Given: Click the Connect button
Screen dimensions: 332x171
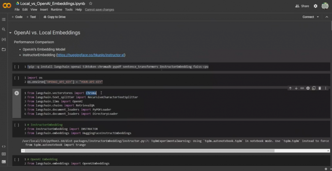Looking at the screenshot, I should [308, 17].
